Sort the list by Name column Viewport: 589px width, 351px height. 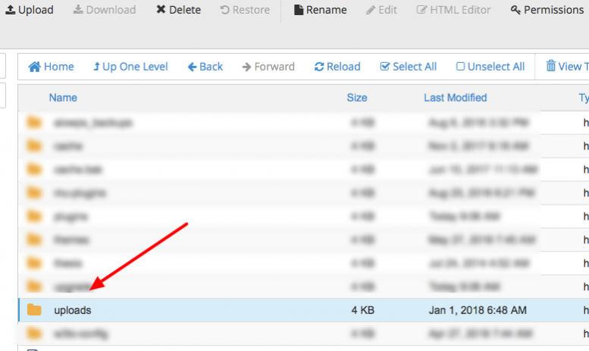click(63, 98)
